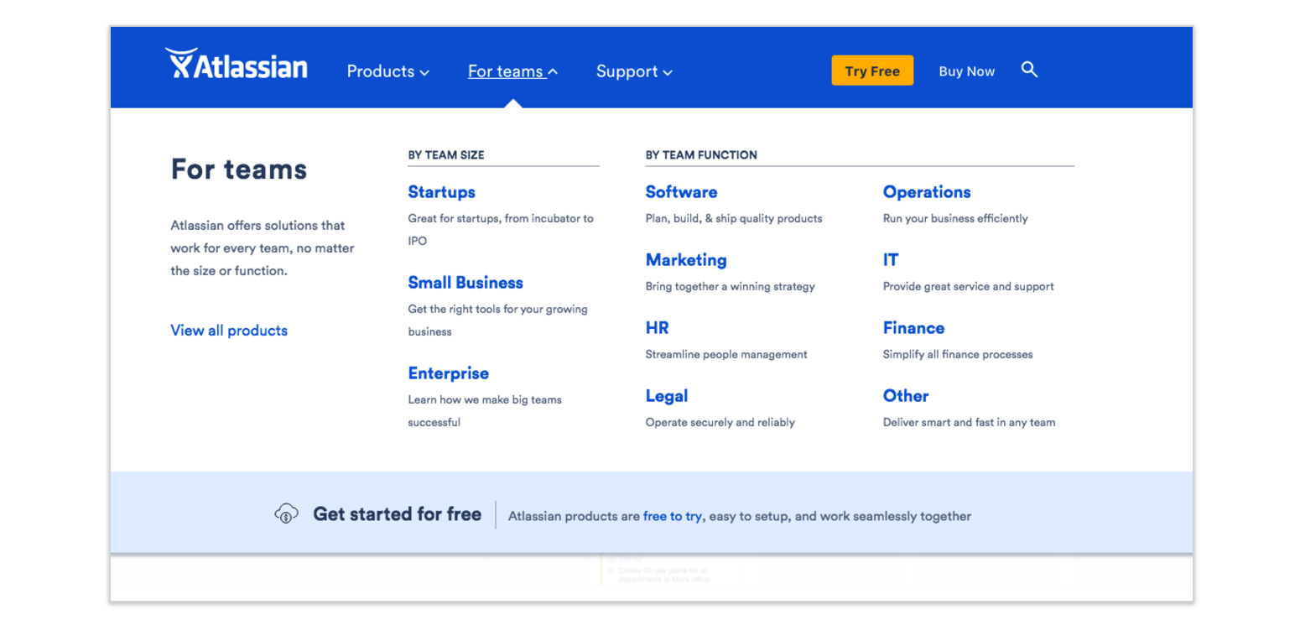Click the Buy Now link
The image size is (1300, 636).
click(x=967, y=71)
